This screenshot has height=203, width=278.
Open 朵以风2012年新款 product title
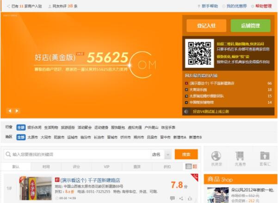coord(253,190)
